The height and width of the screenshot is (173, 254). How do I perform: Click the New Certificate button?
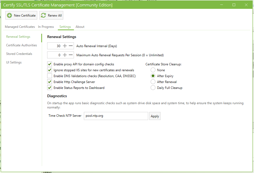21,15
